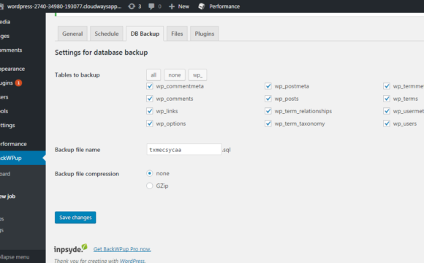Click the Plugins update badge

[x=18, y=83]
